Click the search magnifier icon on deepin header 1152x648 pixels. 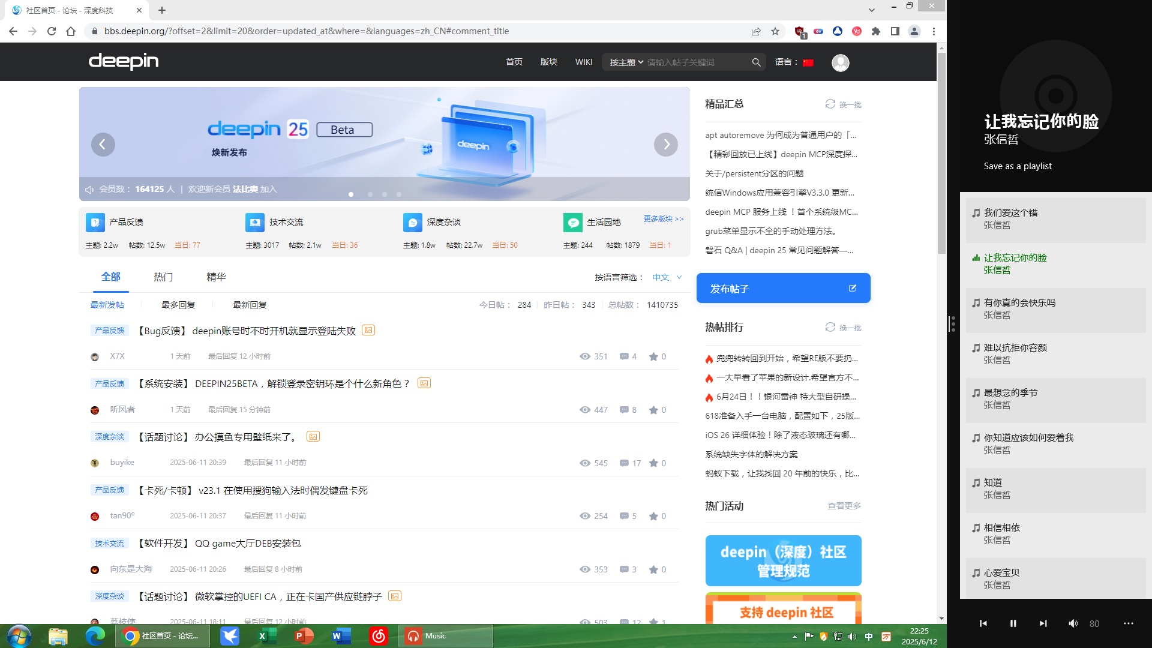click(x=756, y=62)
